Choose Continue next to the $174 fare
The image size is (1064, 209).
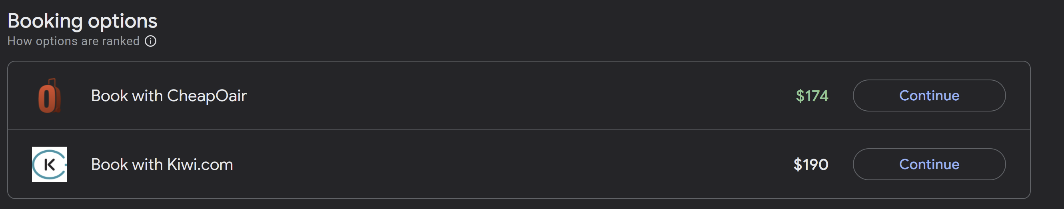coord(929,96)
